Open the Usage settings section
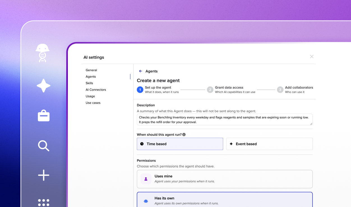Viewport: 351px width, 207px height. click(90, 96)
